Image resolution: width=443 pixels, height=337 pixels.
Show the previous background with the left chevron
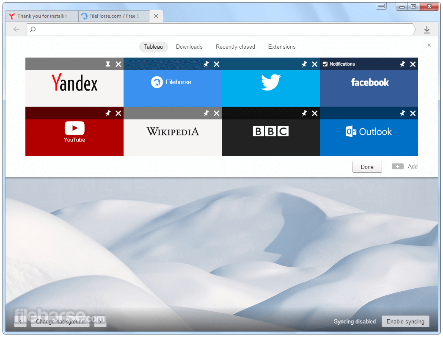point(20,322)
